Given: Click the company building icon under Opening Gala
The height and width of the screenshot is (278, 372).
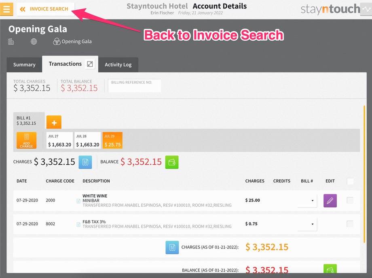Looking at the screenshot, I should point(11,42).
